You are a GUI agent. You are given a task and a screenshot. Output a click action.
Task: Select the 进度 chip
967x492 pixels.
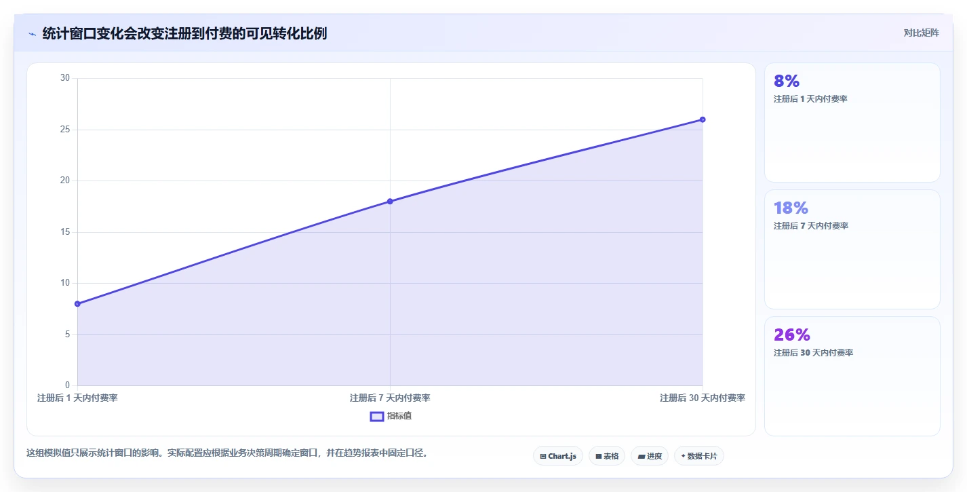pos(650,456)
